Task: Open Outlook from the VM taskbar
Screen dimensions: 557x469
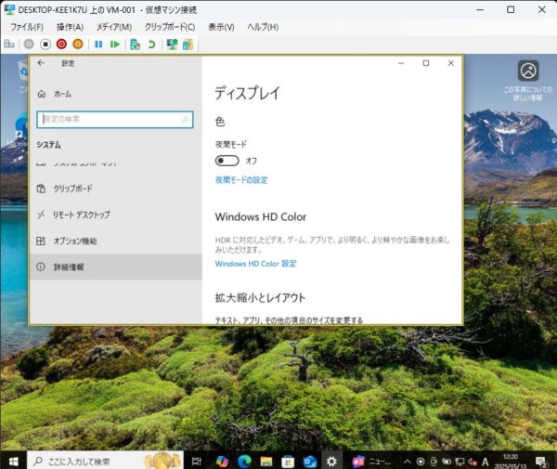Action: 310,462
